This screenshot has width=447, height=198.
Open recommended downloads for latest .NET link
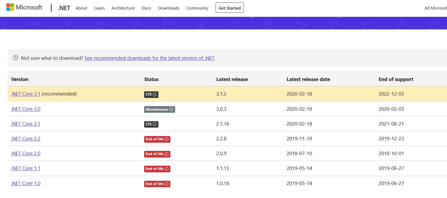point(149,58)
